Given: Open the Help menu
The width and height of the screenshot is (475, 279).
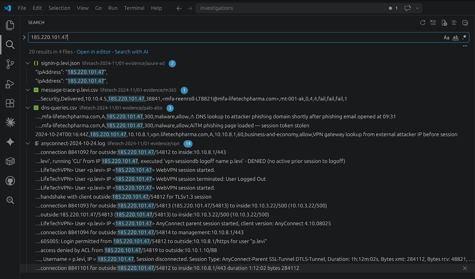Looking at the screenshot, I should [156, 8].
